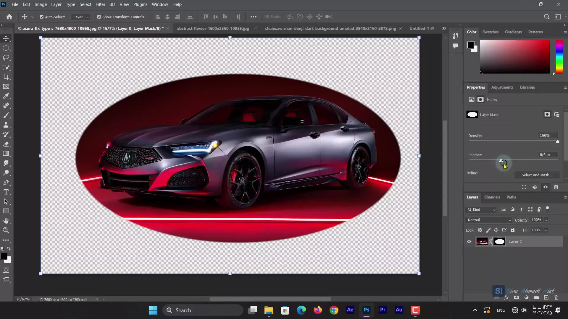
Task: Select the Elliptical Marquee tool
Action: point(6,48)
